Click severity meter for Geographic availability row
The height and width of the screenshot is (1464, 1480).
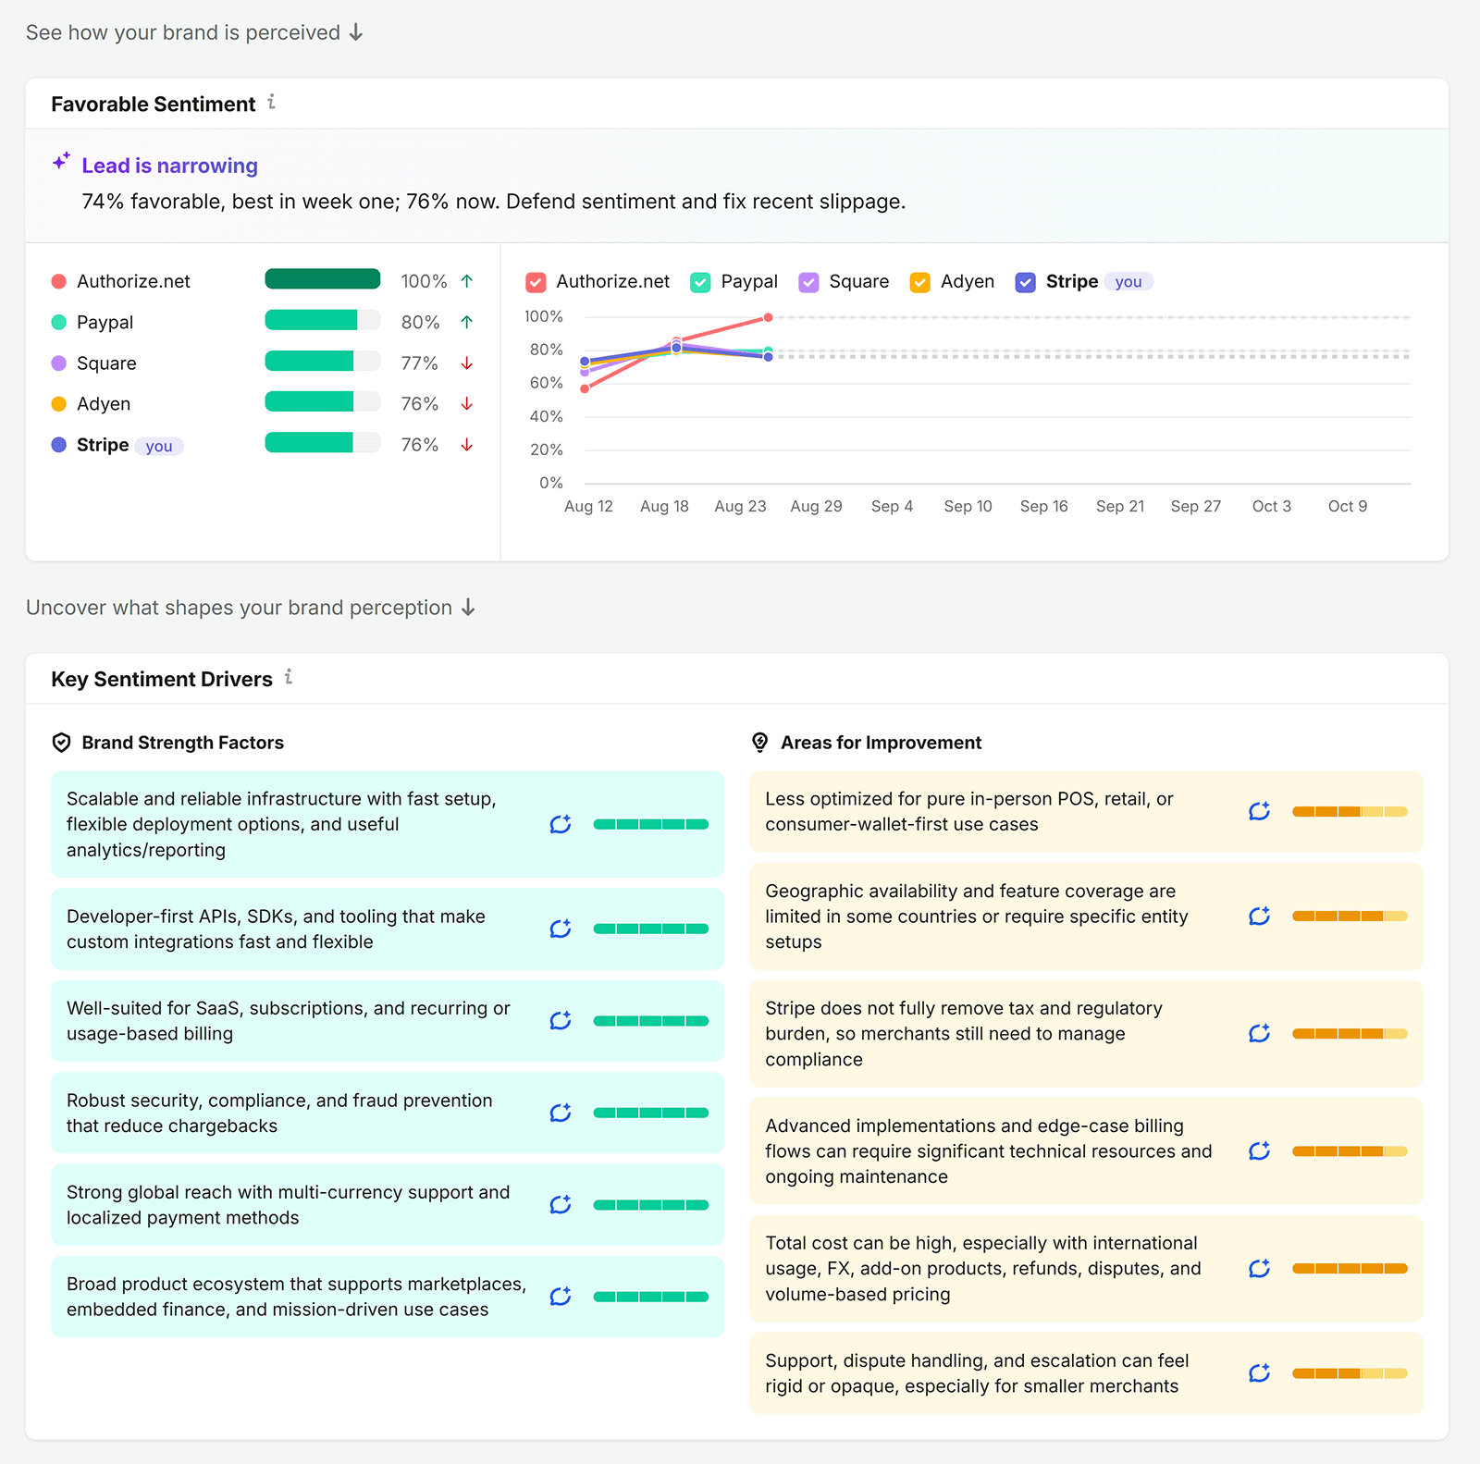click(1350, 916)
